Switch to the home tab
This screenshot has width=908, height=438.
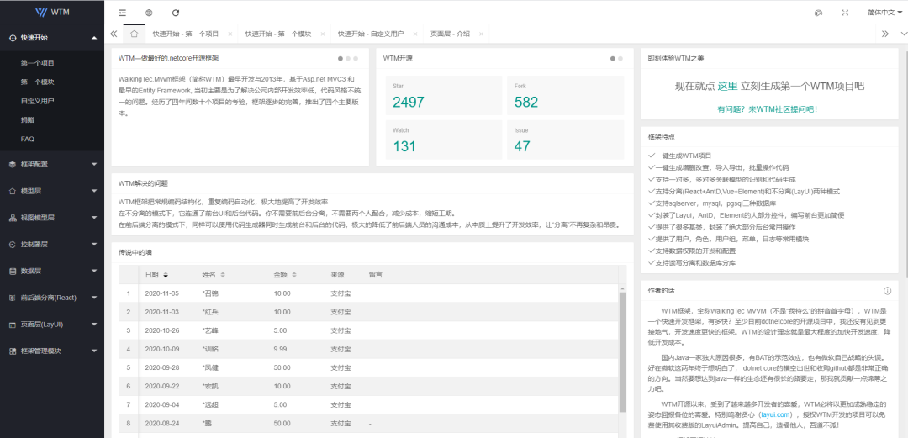134,34
